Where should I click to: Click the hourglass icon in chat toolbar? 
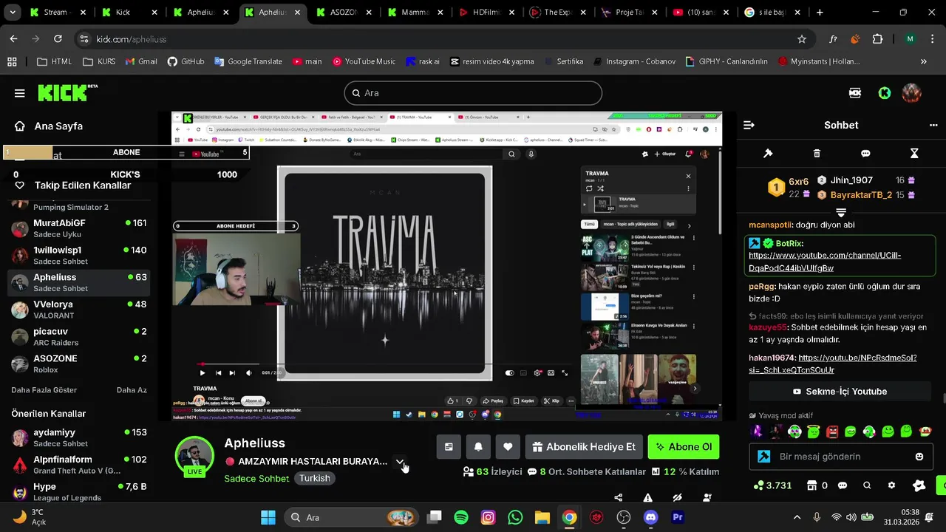point(914,154)
